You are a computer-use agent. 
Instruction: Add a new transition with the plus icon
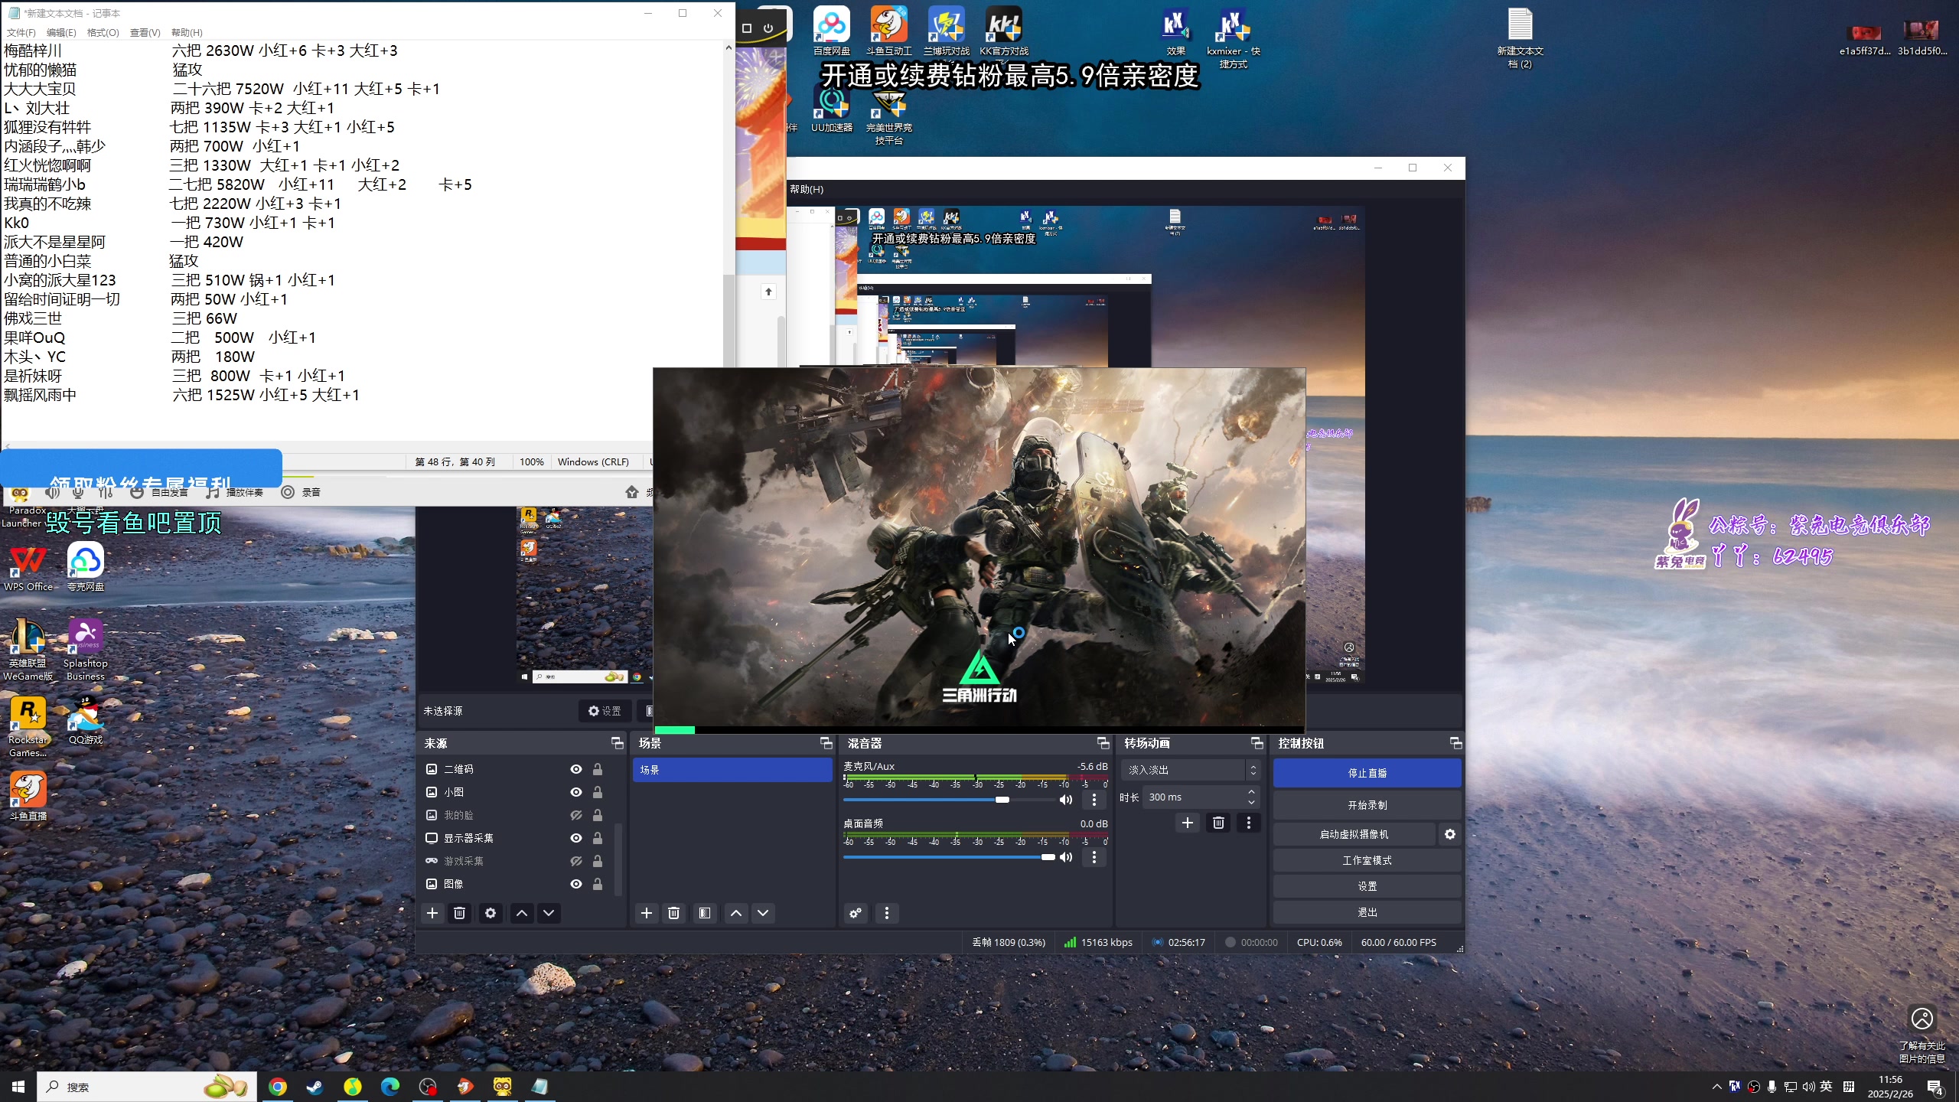1188,823
